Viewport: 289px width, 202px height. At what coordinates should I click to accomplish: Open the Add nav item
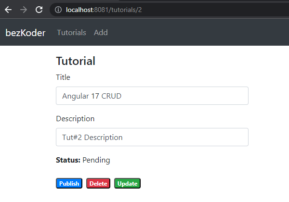point(101,33)
